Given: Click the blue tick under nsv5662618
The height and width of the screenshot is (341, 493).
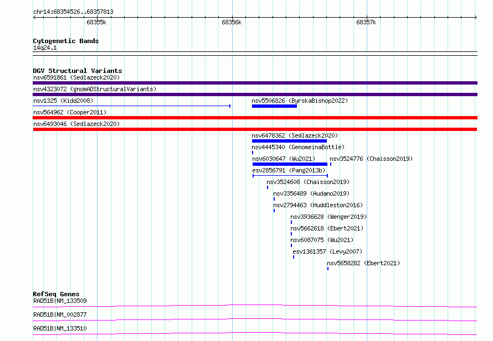Looking at the screenshot, I should pyautogui.click(x=291, y=234).
